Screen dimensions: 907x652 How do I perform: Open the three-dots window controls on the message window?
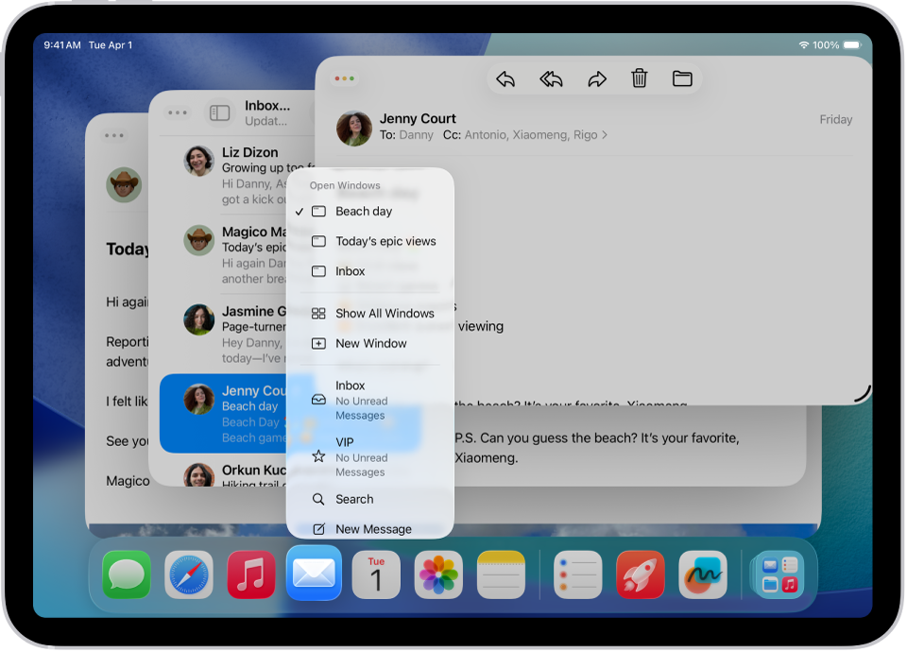(345, 78)
